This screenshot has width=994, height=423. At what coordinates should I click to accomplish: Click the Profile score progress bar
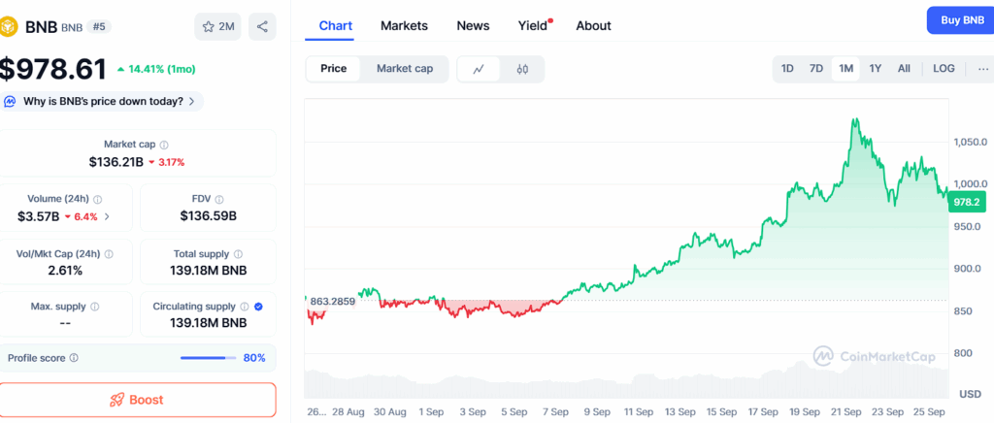click(x=208, y=358)
